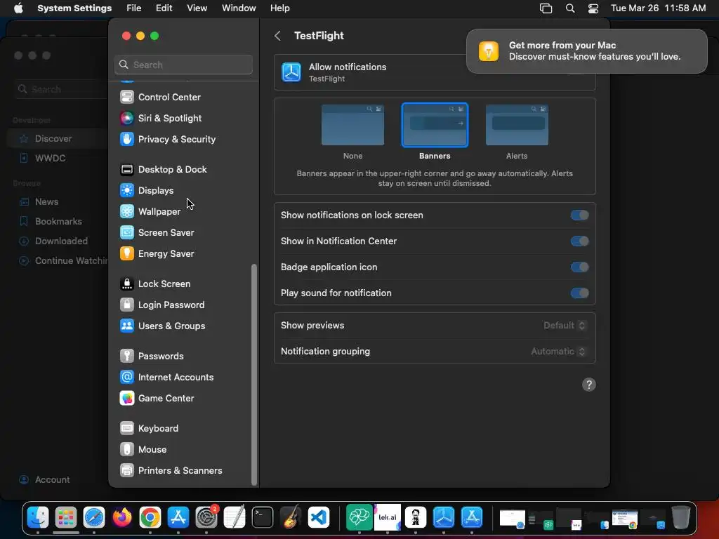
Task: Launch Safari from the Dock
Action: point(94,518)
